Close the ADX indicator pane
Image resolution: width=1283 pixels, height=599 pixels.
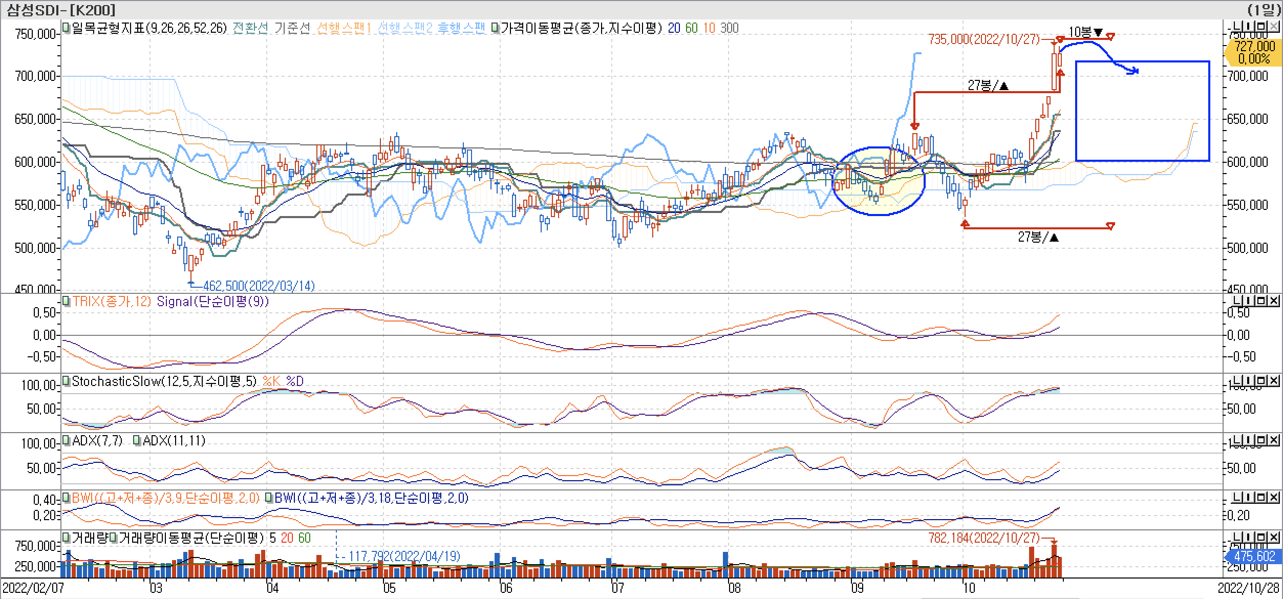(x=1273, y=440)
